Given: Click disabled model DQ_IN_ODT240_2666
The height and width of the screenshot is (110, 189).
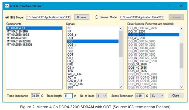Looking at the screenshot, I should pyautogui.click(x=154, y=28).
